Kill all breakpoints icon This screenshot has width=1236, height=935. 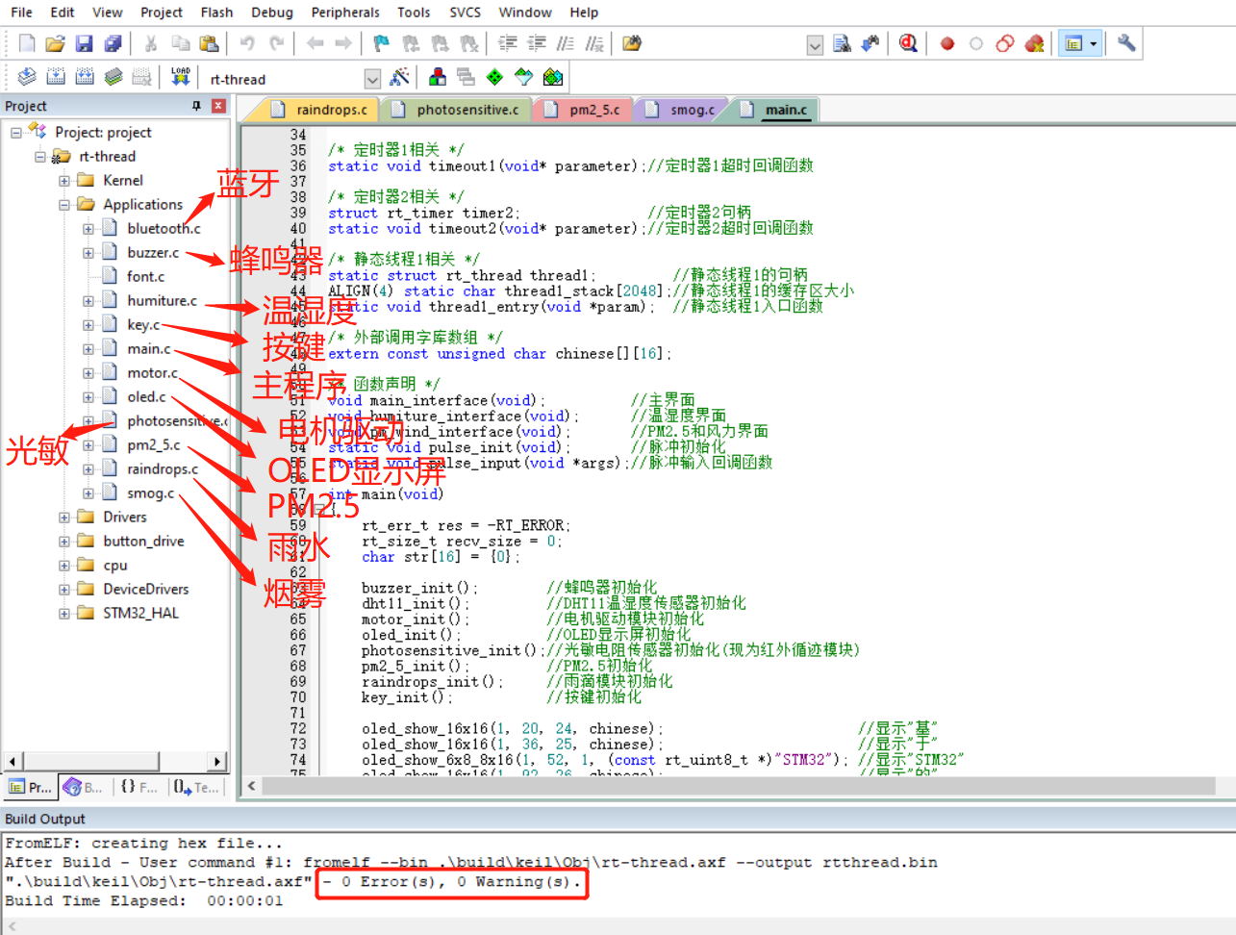pyautogui.click(x=1034, y=43)
